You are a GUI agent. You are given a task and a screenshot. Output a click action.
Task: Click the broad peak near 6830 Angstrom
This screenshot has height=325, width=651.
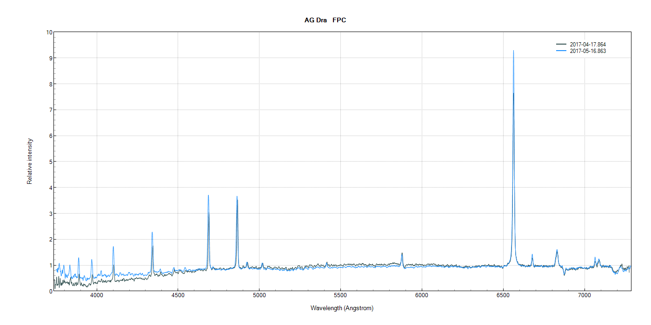(x=557, y=250)
